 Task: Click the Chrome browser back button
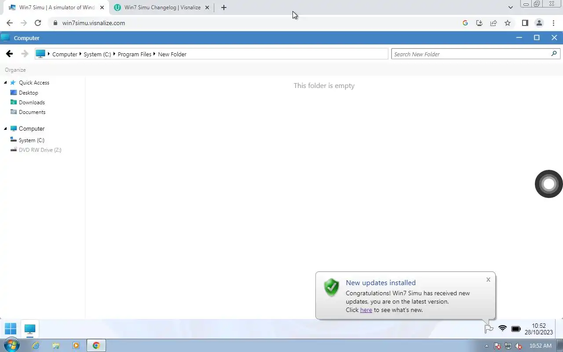(10, 23)
